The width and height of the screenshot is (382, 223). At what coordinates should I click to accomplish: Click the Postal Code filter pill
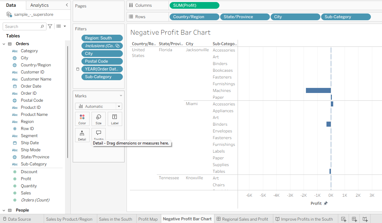(x=102, y=61)
